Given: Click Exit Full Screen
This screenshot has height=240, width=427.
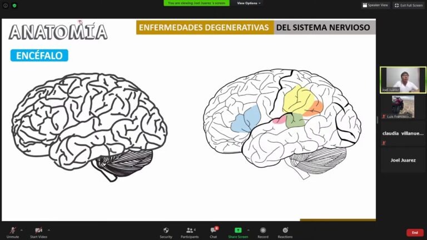Looking at the screenshot, I should [x=409, y=5].
